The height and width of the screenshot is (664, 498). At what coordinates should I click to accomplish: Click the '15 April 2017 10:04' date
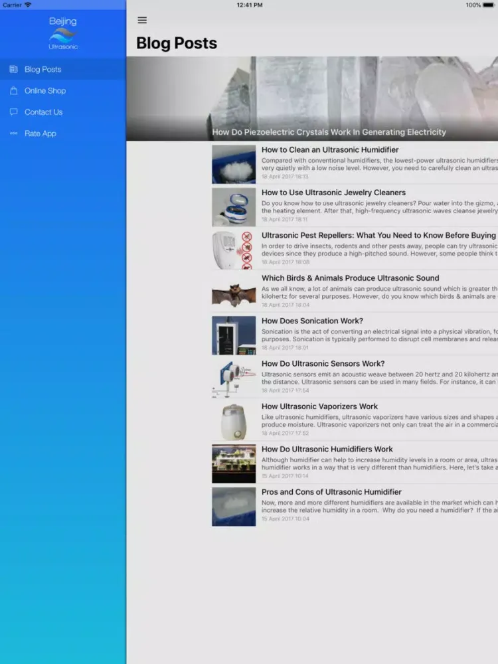pyautogui.click(x=286, y=519)
